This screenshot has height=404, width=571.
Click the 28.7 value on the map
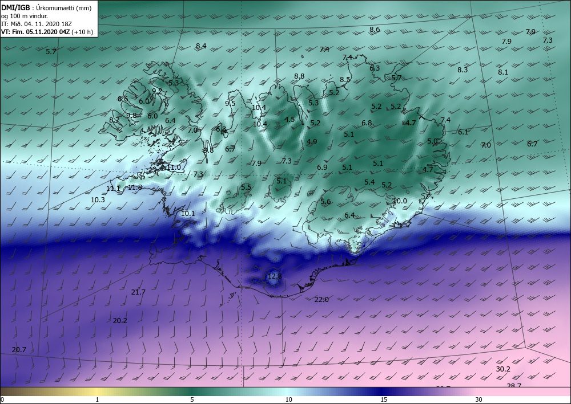pos(514,385)
